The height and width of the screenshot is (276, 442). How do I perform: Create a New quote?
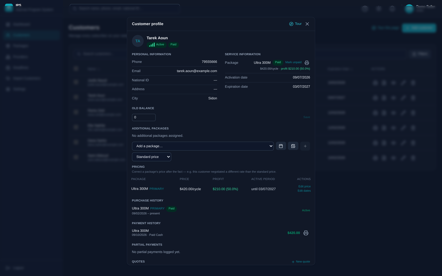(301, 262)
